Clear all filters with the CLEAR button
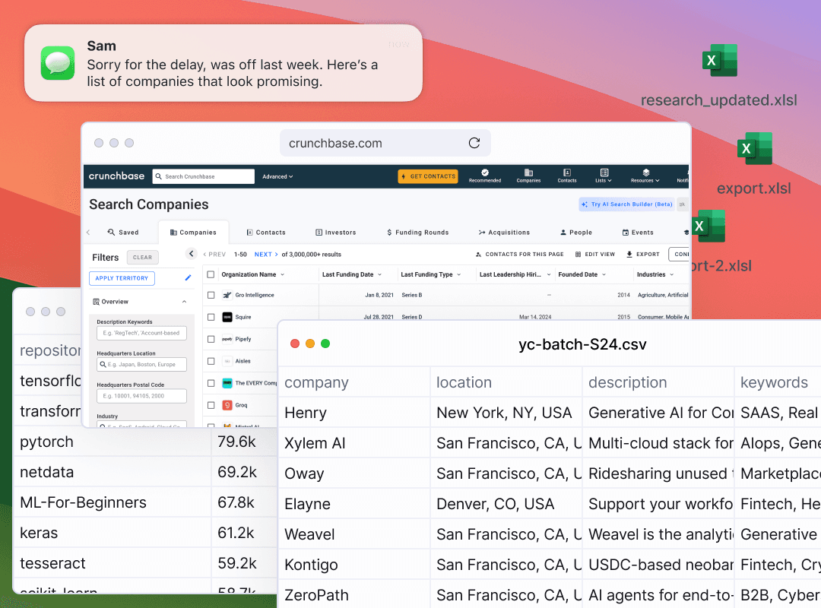821x608 pixels. pyautogui.click(x=142, y=258)
